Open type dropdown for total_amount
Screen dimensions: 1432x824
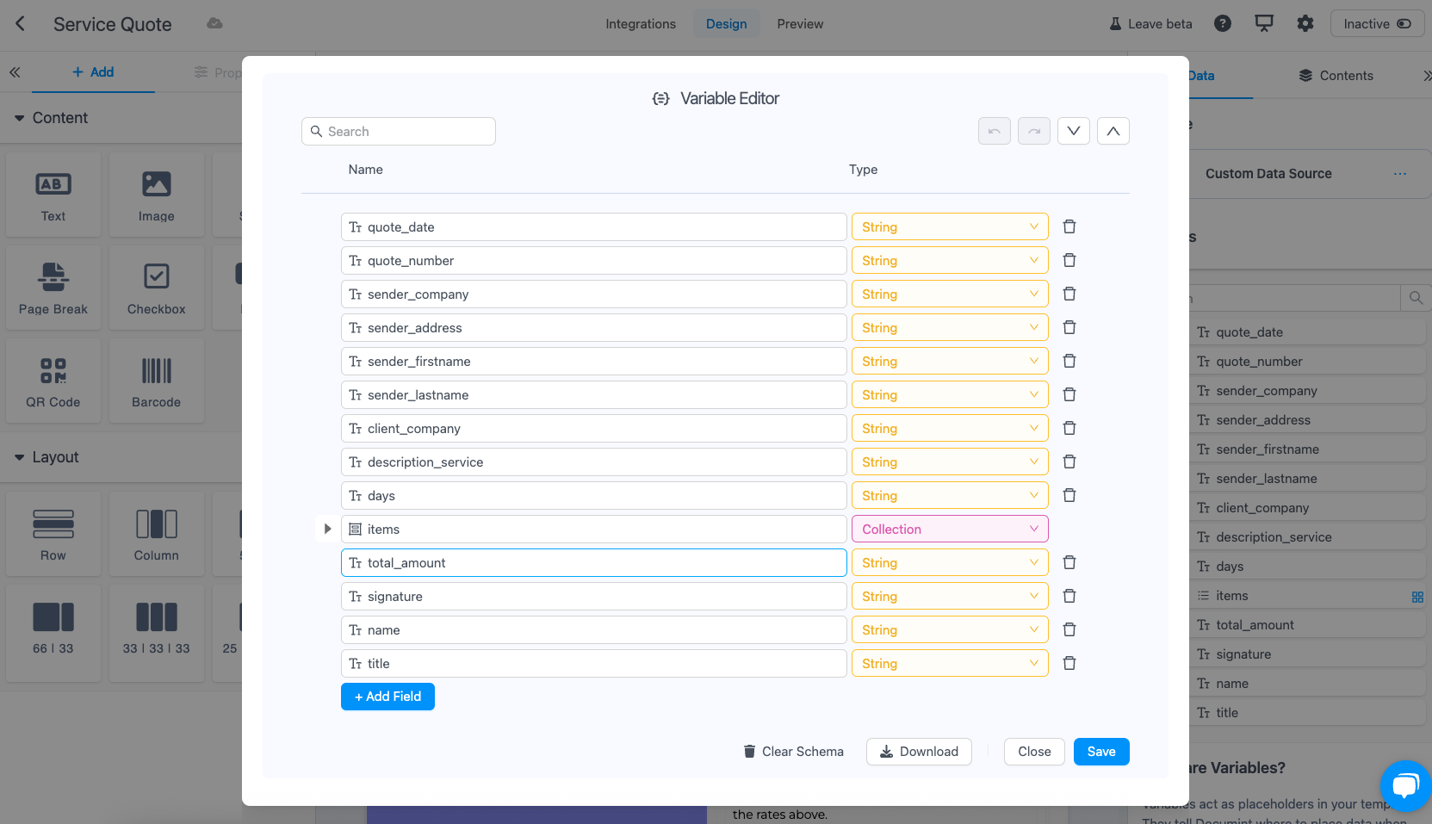[x=950, y=563]
